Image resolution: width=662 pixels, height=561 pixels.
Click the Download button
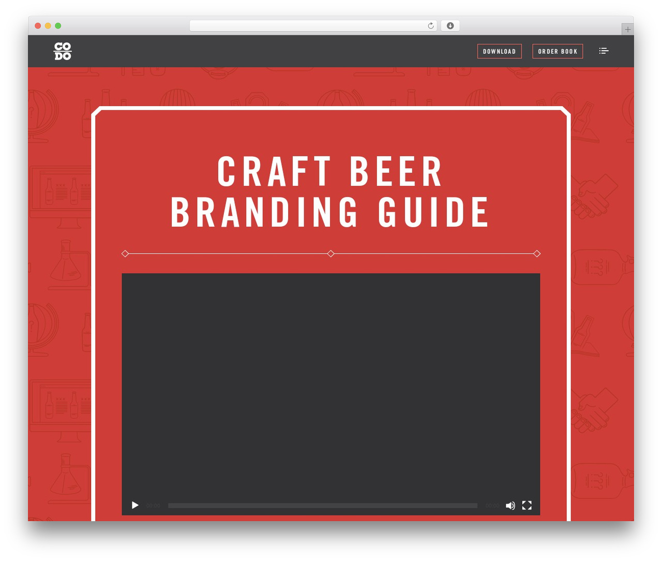[500, 51]
